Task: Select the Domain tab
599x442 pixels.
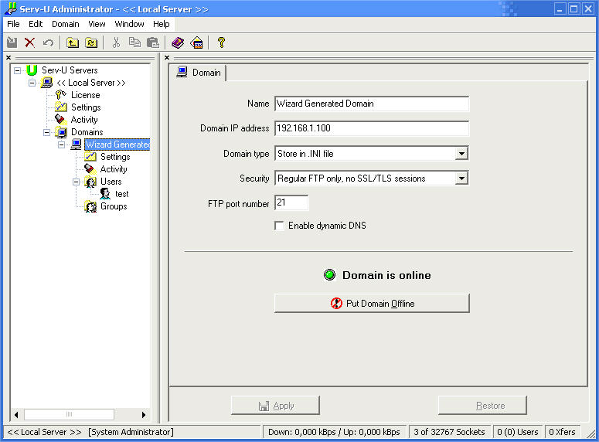Action: [x=199, y=73]
